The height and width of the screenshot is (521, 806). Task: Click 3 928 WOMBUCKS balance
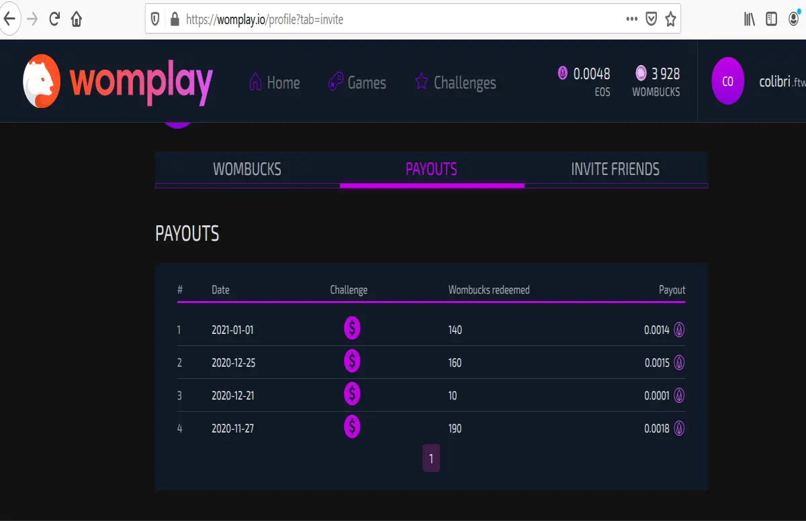coord(666,74)
